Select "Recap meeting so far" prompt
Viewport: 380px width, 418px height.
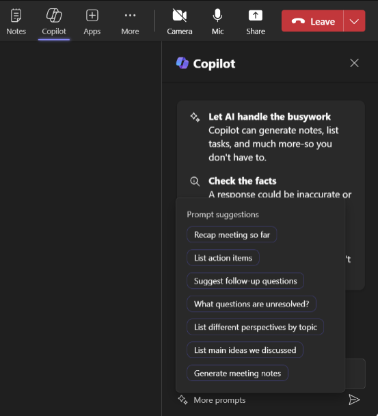click(233, 235)
